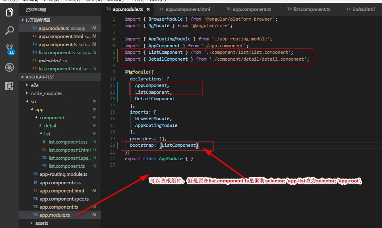Select list.component.ts in open editors list
Image resolution: width=382 pixels, height=228 pixels.
(59, 53)
